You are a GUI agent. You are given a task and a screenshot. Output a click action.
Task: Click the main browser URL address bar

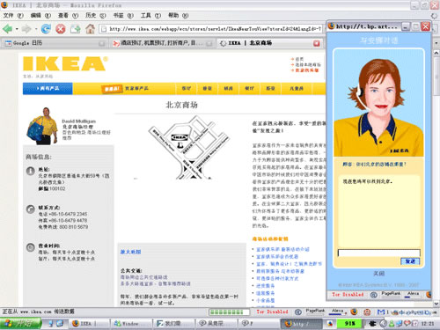click(211, 29)
